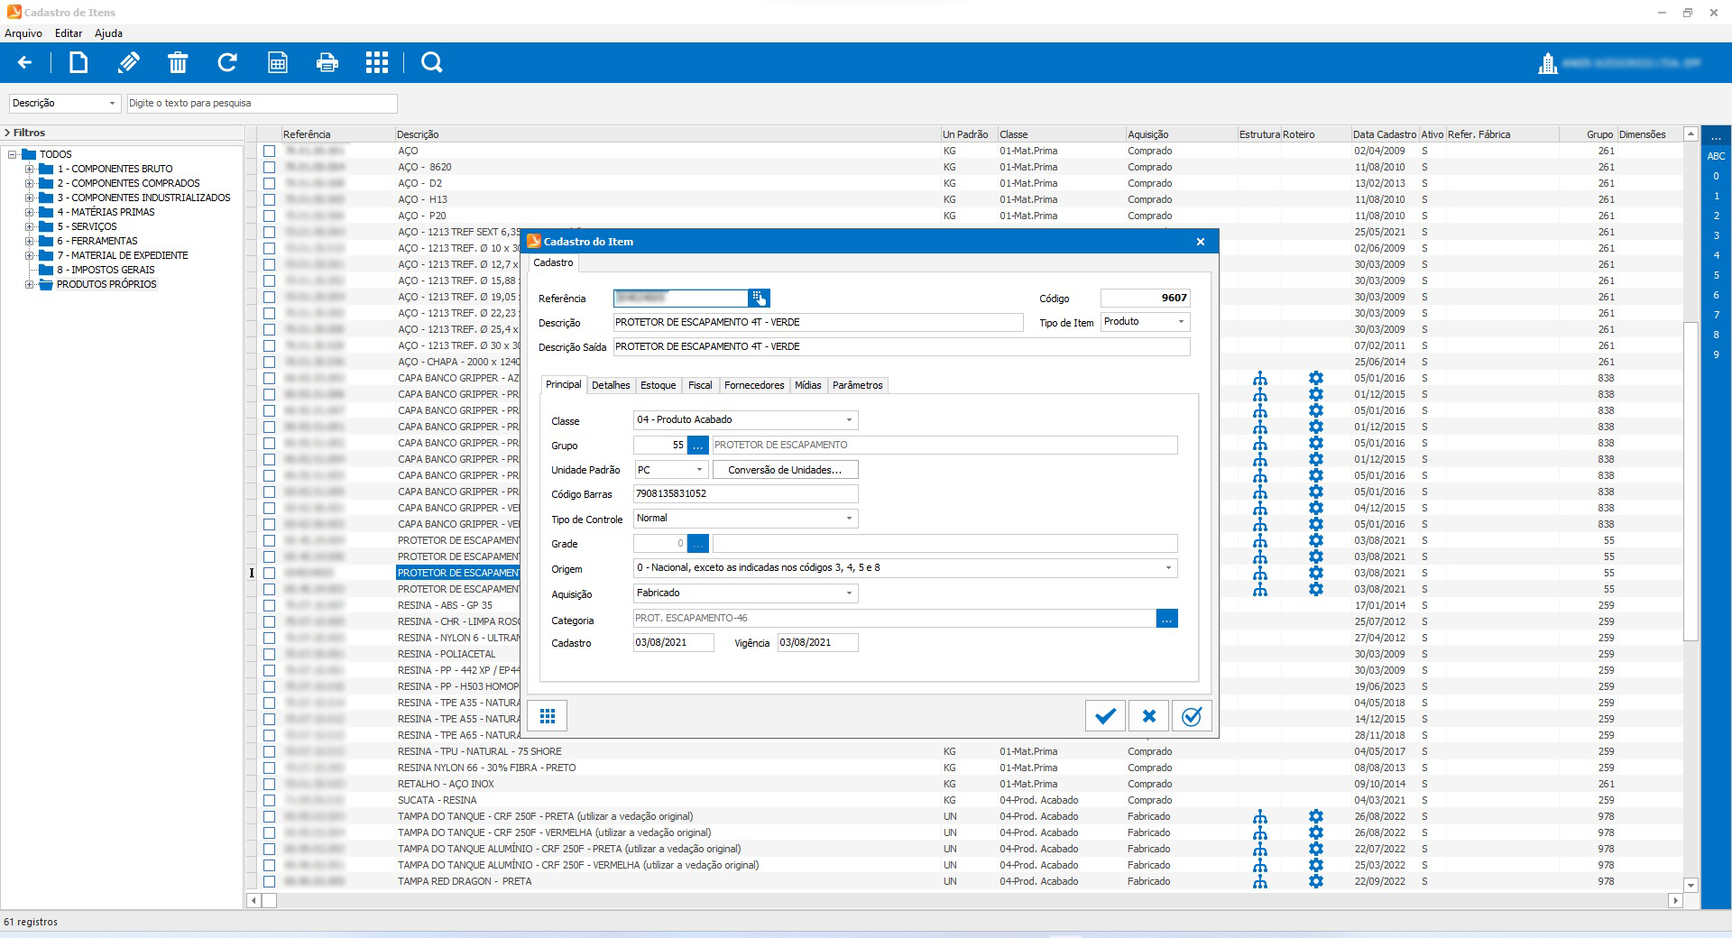Open the Editar menu
The image size is (1732, 938).
pyautogui.click(x=69, y=33)
